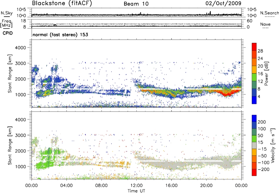Click the '4' power colorbar tick label
The height and width of the screenshot is (193, 279).
click(259, 96)
